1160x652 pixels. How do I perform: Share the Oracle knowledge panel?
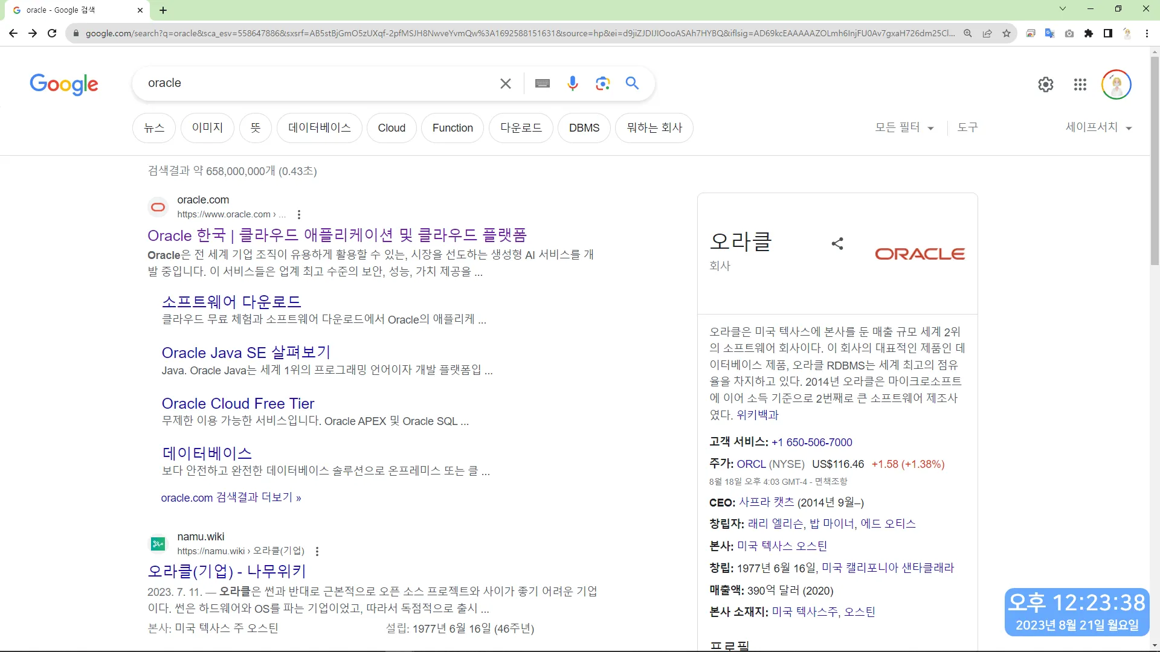[837, 243]
